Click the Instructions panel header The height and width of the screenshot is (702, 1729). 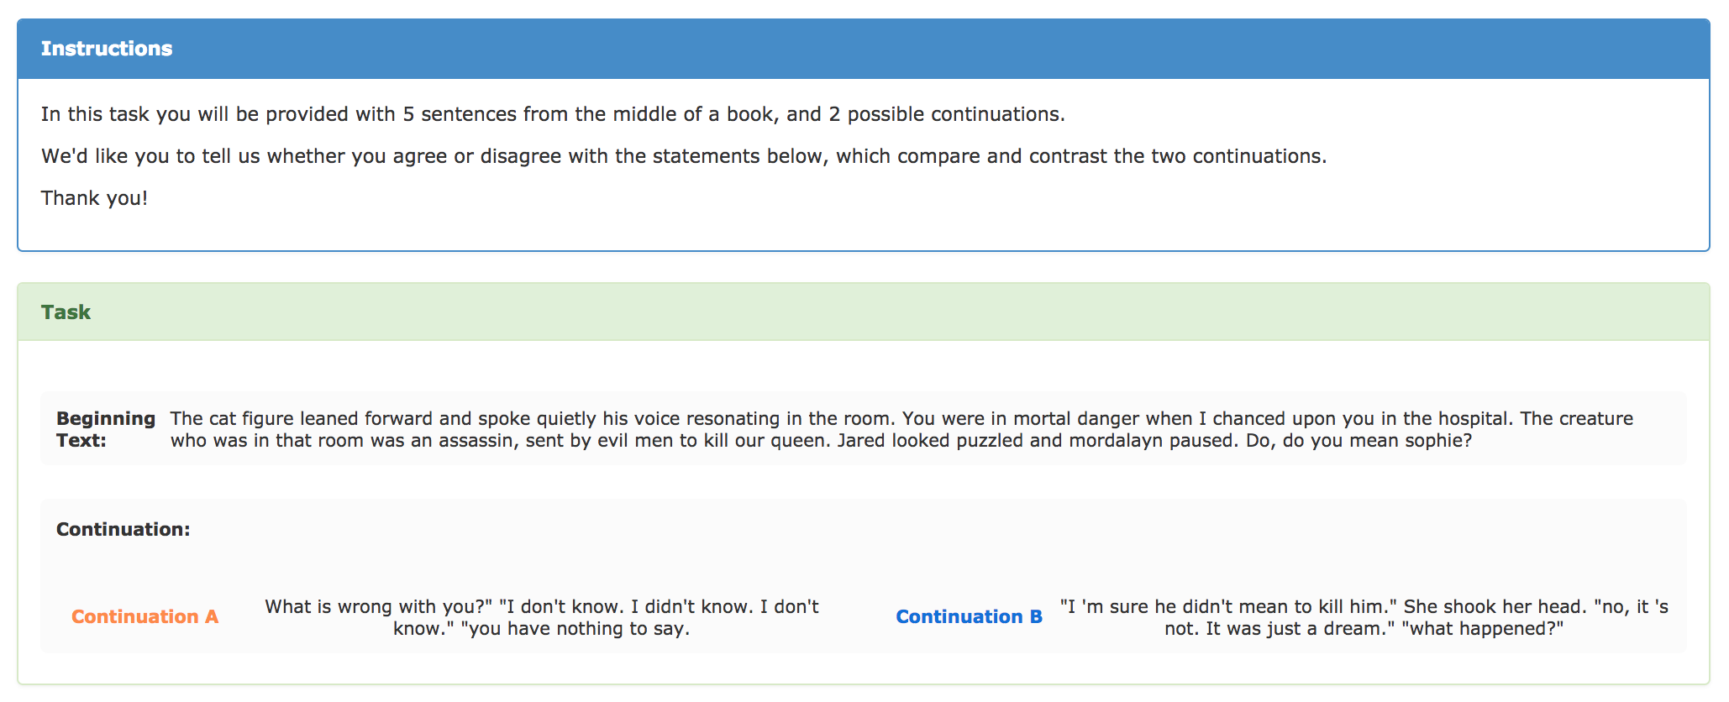pyautogui.click(x=864, y=49)
